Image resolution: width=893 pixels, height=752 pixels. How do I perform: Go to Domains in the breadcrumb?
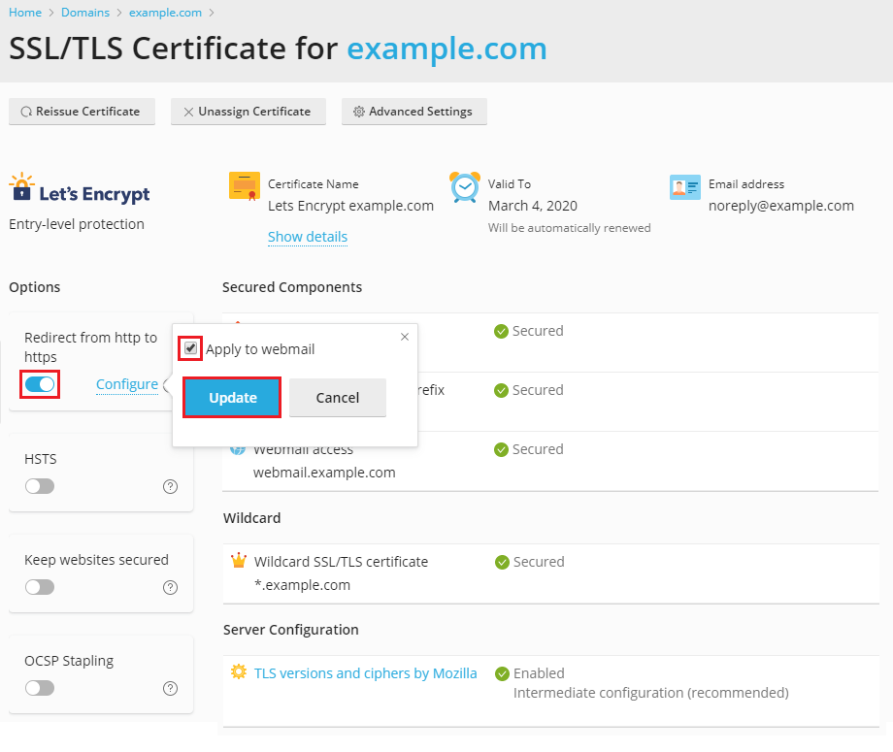(85, 13)
